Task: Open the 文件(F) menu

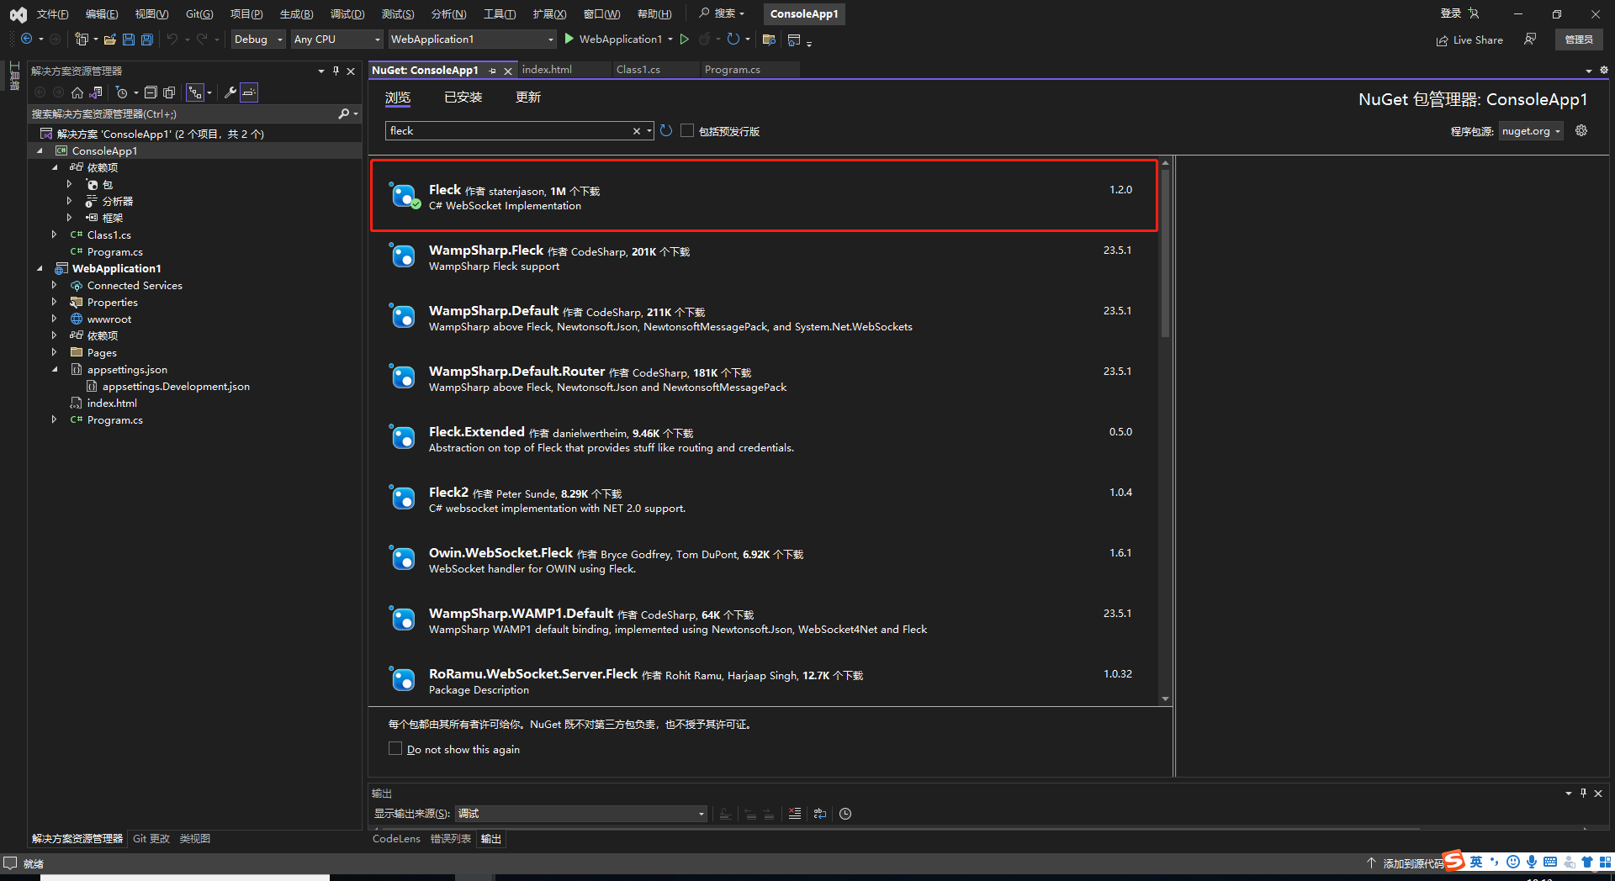Action: 52,13
